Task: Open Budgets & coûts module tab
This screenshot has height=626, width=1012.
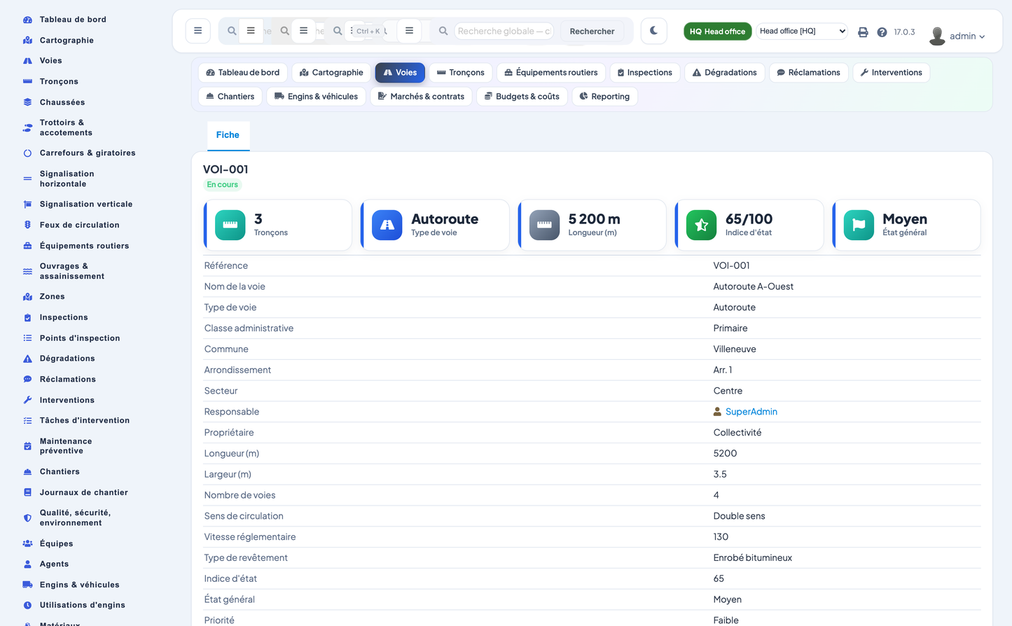Action: (x=522, y=96)
